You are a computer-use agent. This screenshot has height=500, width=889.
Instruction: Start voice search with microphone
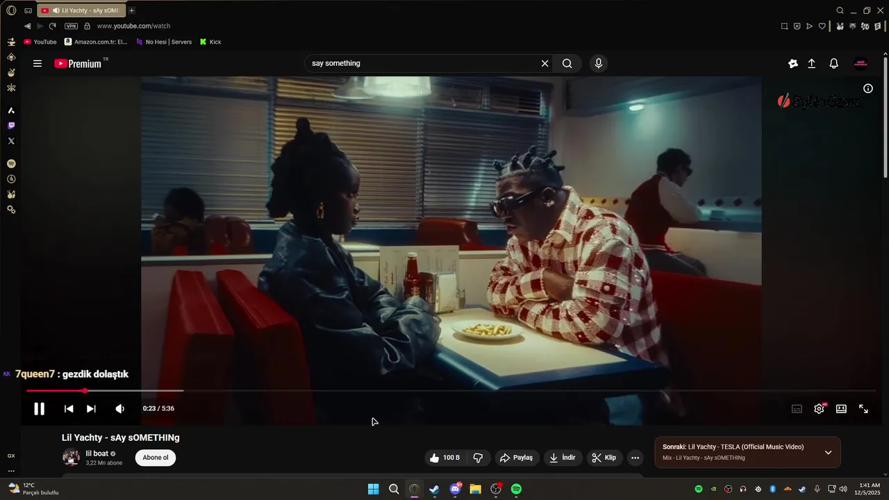tap(599, 63)
